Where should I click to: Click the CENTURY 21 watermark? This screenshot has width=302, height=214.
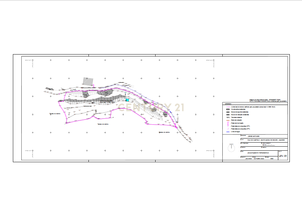pos(151,108)
